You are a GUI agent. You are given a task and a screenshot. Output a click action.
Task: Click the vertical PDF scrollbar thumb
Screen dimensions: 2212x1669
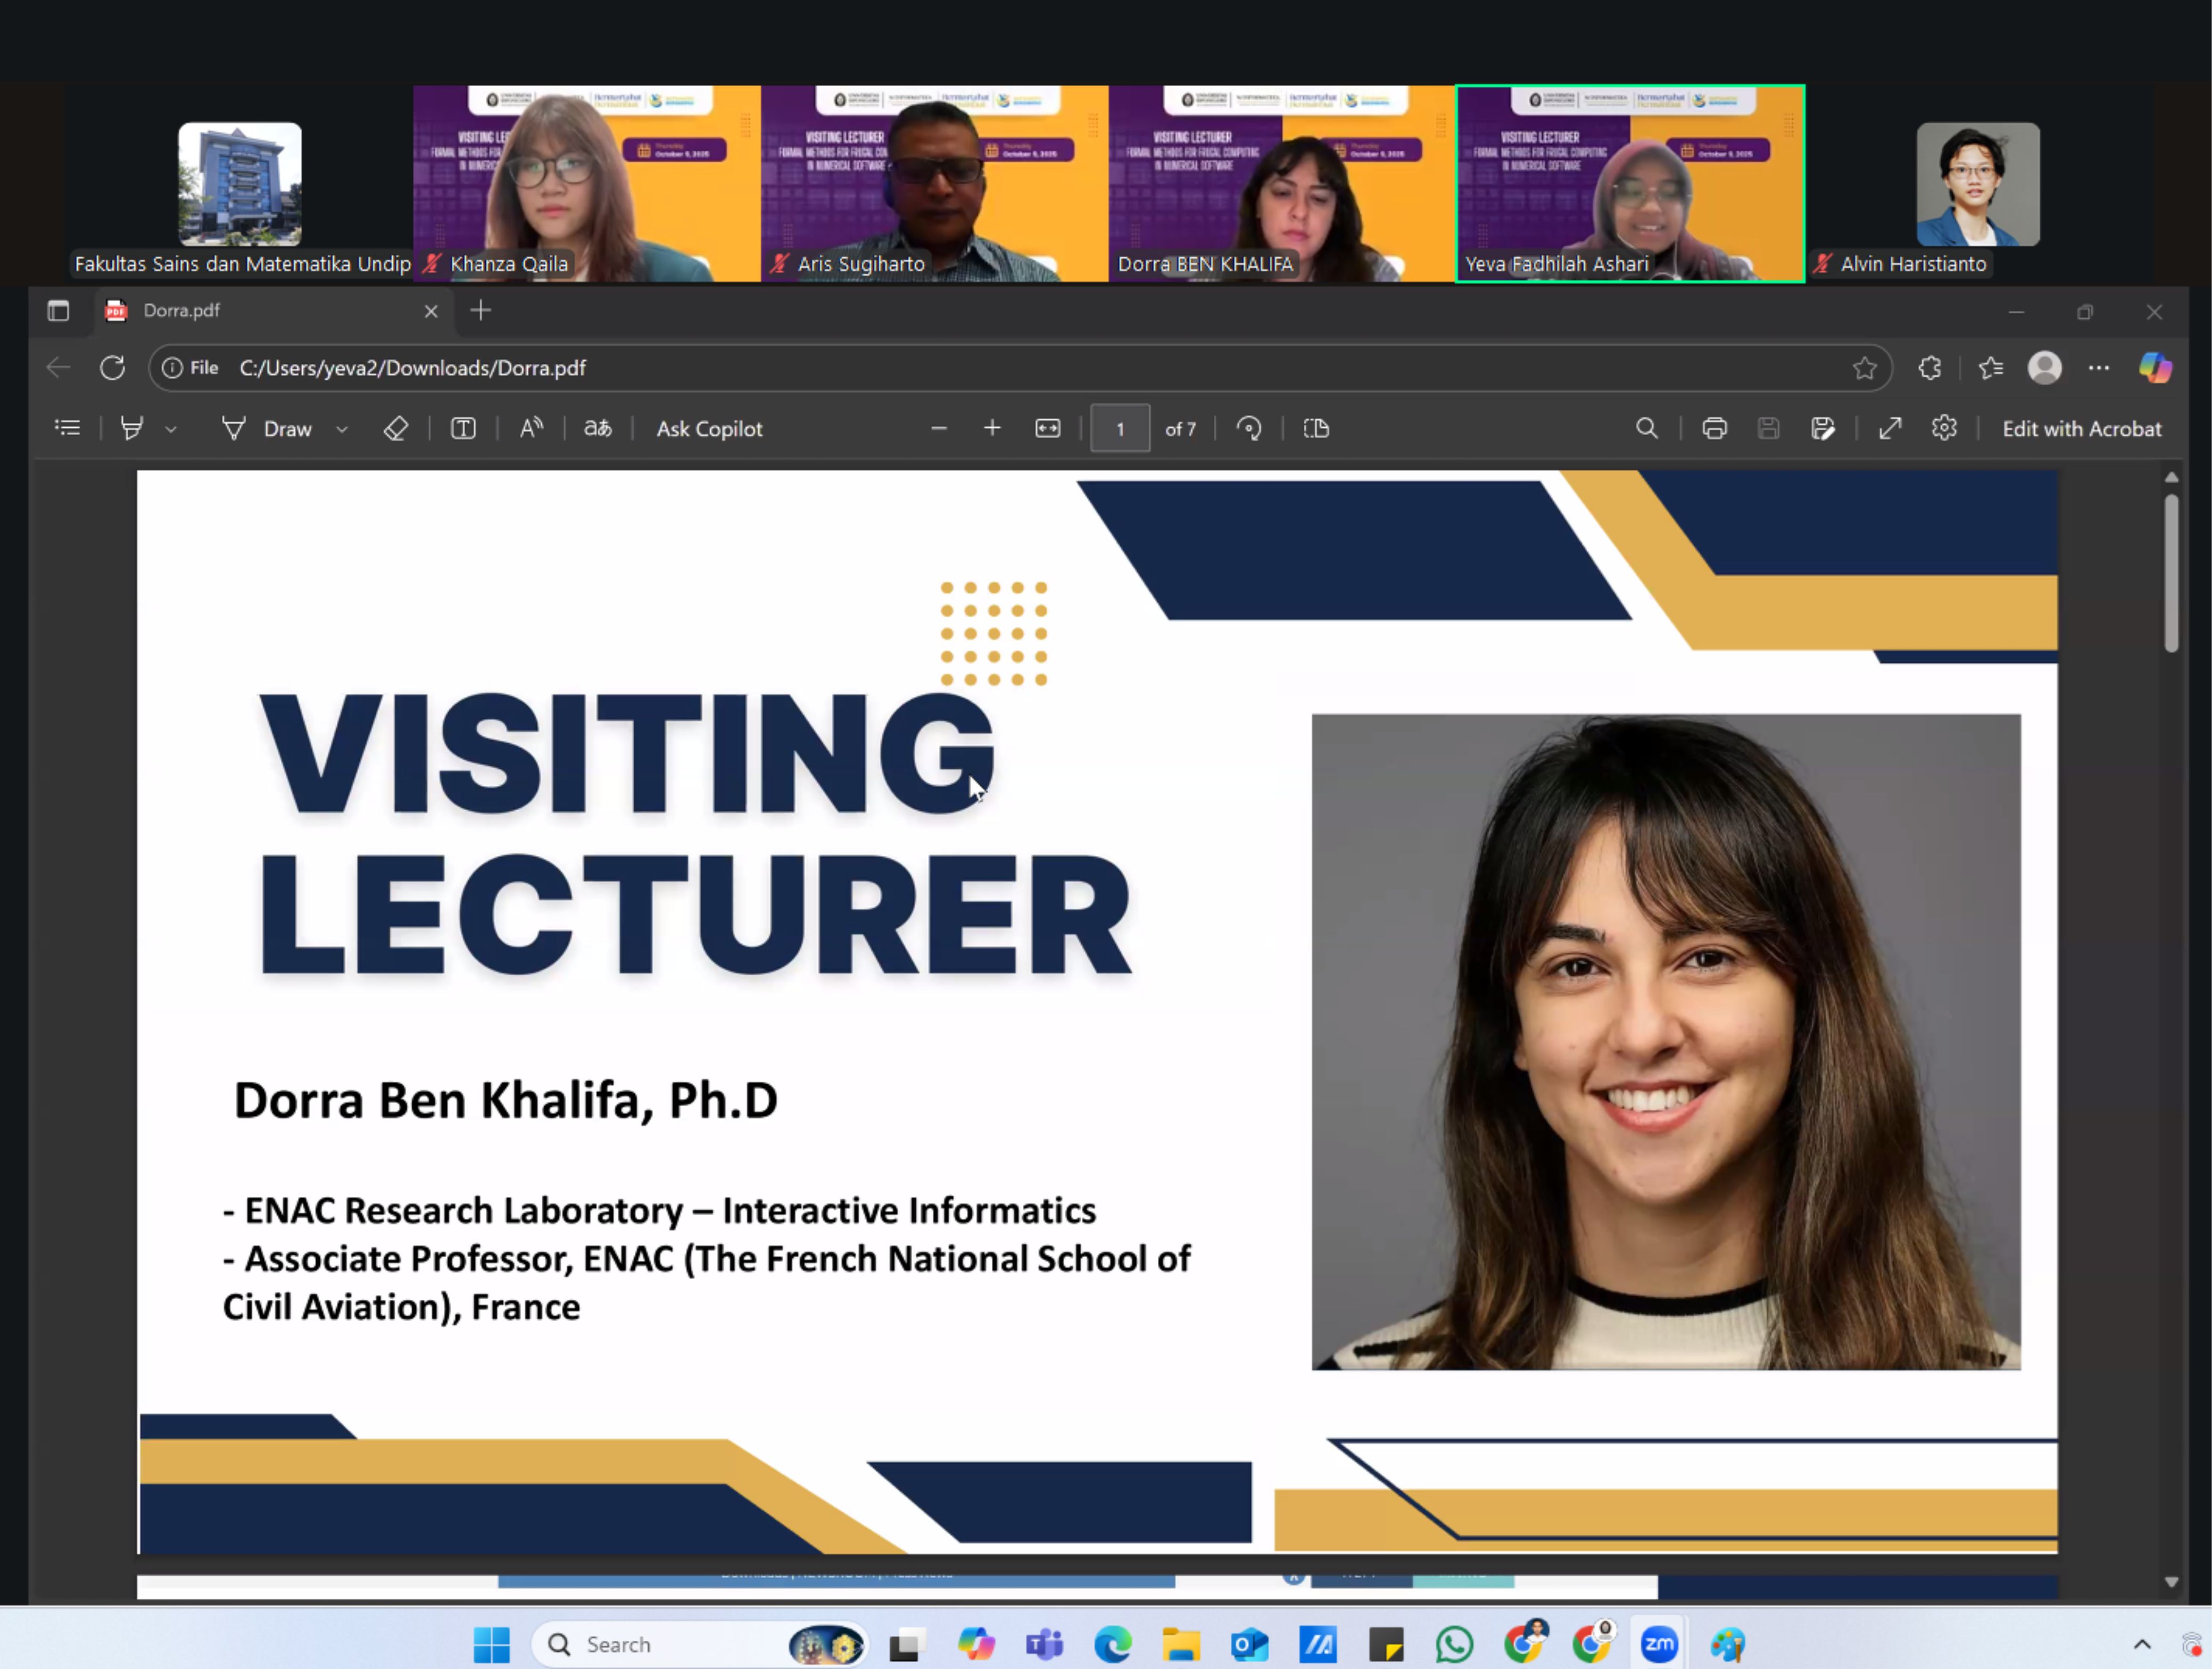[x=2171, y=573]
